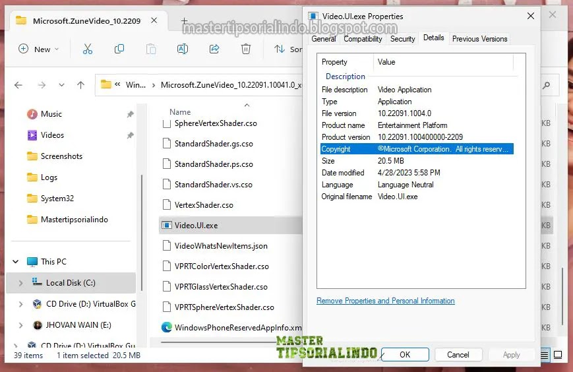
Task: Open the New dropdown in Explorer
Action: tap(38, 49)
